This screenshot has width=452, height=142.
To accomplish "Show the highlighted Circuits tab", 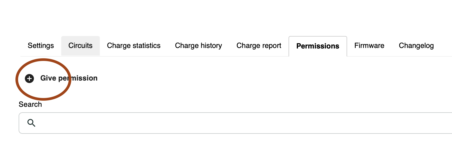I will [x=80, y=46].
